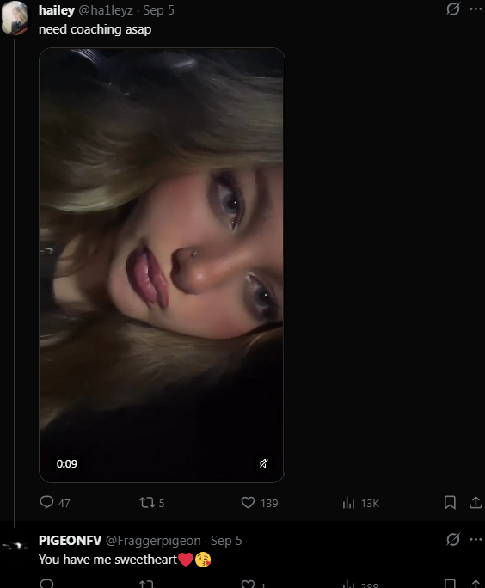Open Grok icon on hailey's post
Screen dimensions: 485x588
pos(452,9)
